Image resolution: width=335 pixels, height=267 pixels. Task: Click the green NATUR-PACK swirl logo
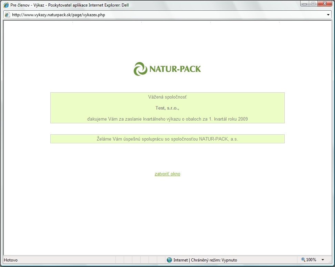click(140, 69)
